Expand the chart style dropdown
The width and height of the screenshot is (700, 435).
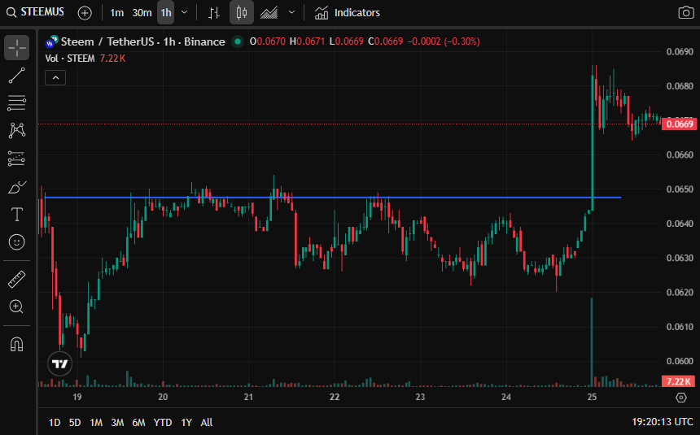(x=292, y=13)
